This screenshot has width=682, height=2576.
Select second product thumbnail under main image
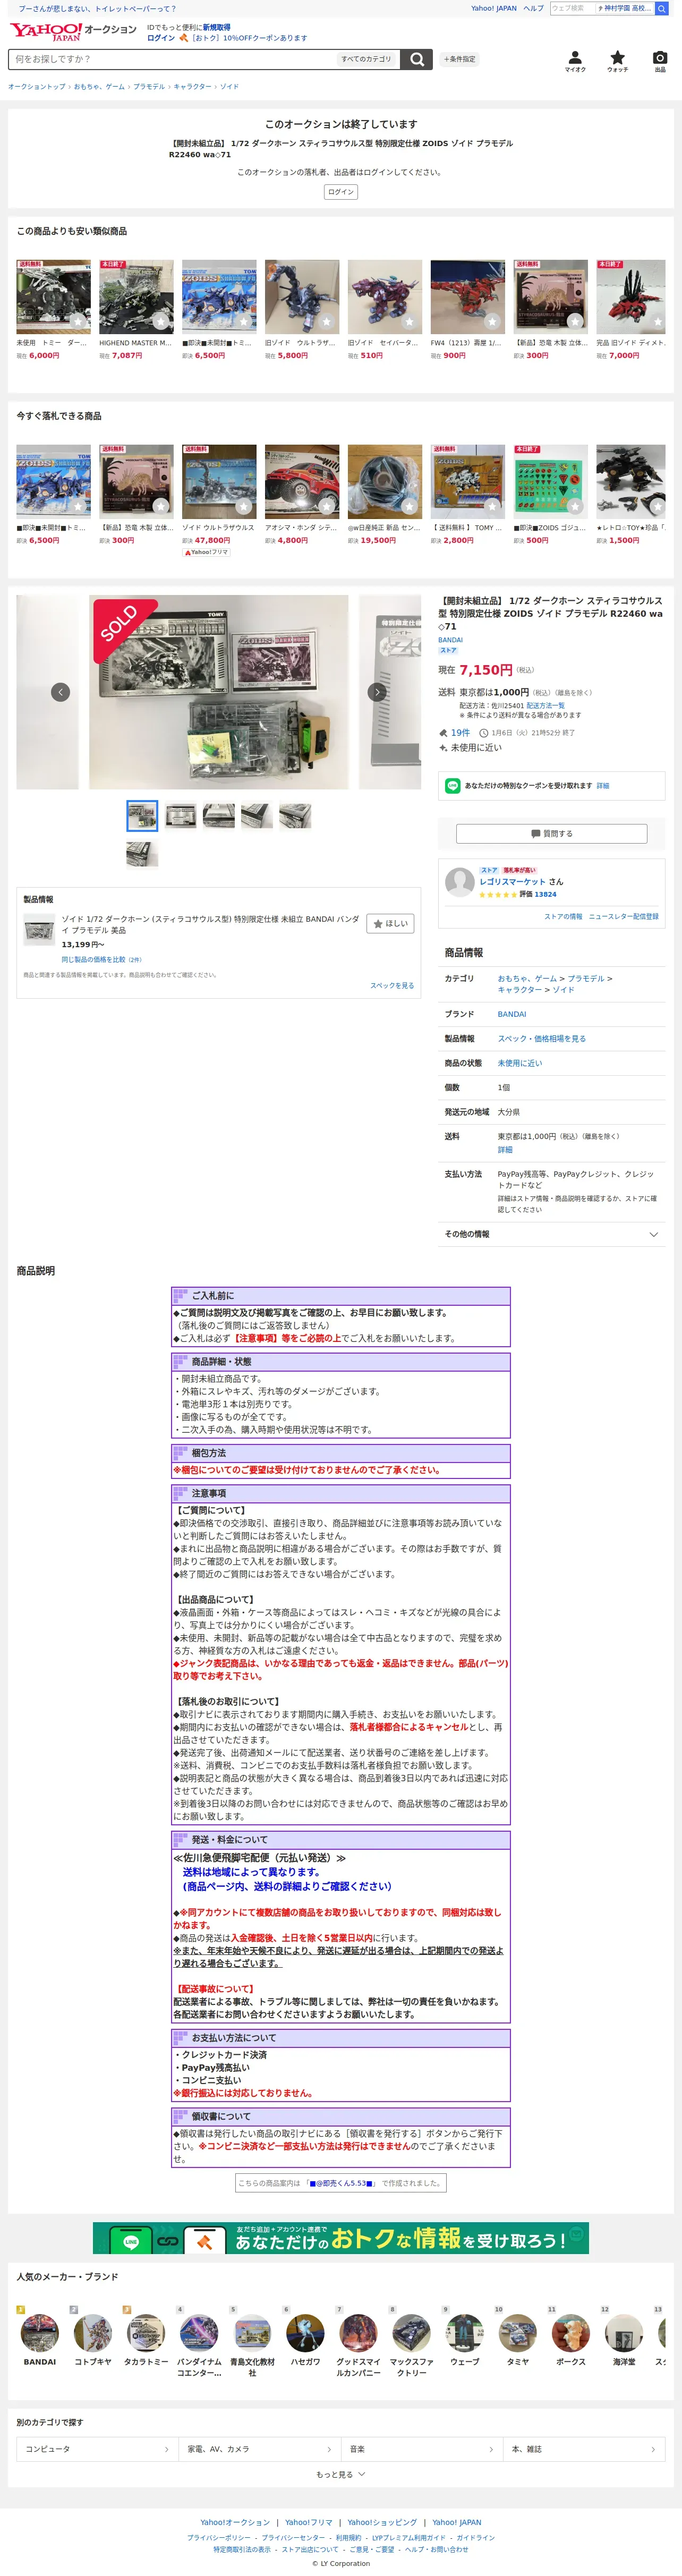[x=180, y=815]
